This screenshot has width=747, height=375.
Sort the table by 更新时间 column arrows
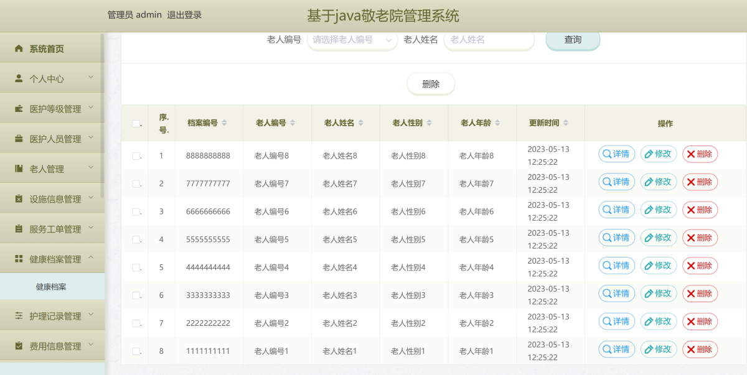click(565, 123)
